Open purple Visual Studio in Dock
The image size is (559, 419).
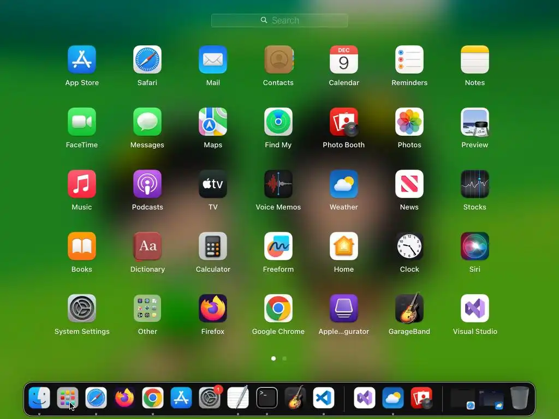coord(364,398)
